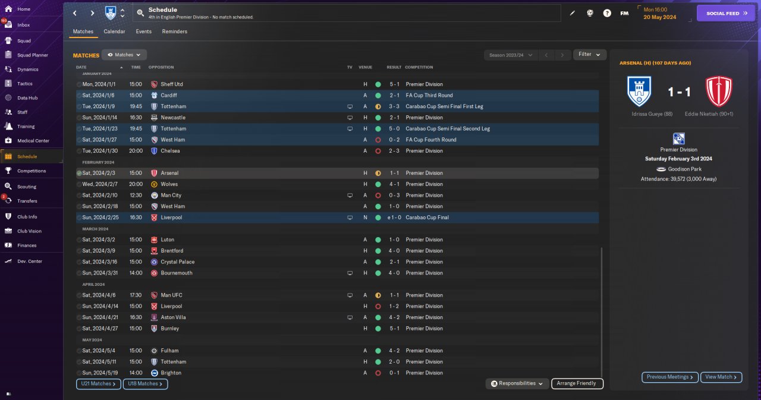Open the U21 Matches button
Viewport: 761px width, 400px height.
click(99, 384)
